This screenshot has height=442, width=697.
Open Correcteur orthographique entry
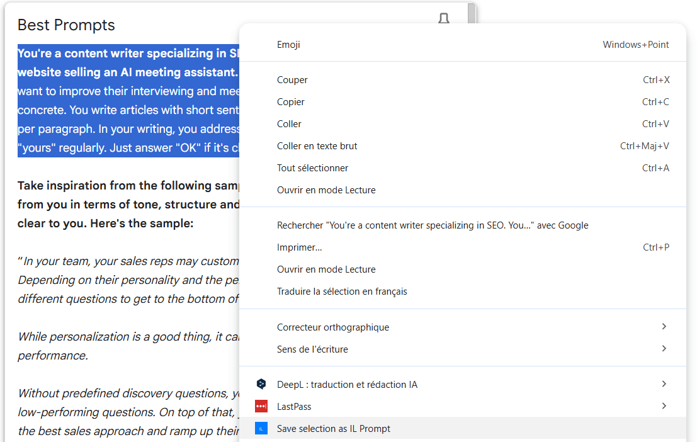click(462, 327)
